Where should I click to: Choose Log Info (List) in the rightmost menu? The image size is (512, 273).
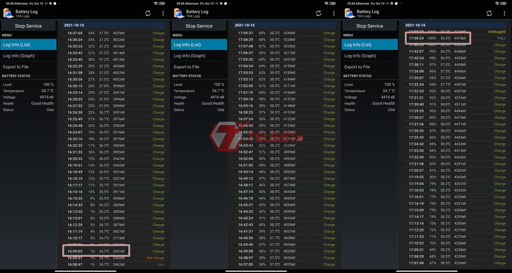[370, 44]
